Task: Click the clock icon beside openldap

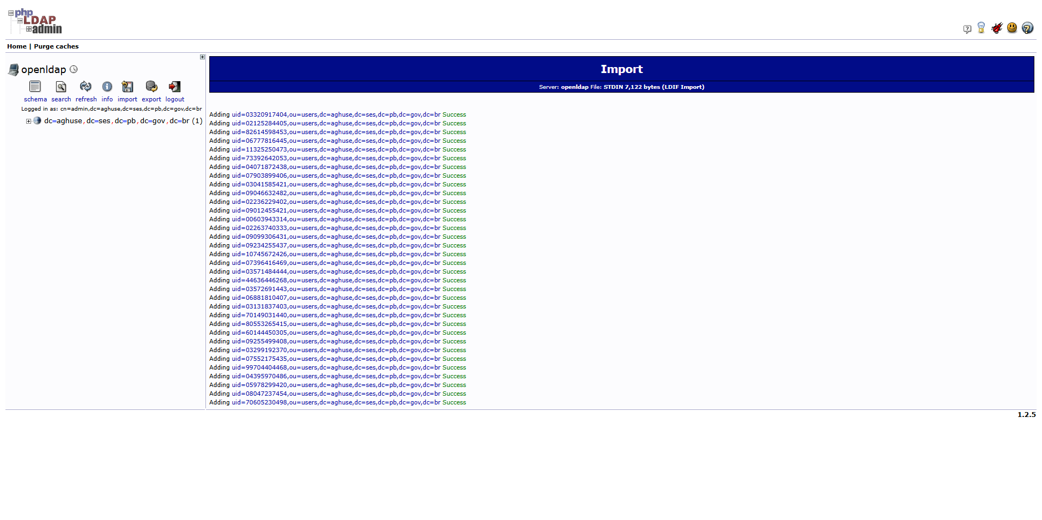Action: click(x=74, y=69)
